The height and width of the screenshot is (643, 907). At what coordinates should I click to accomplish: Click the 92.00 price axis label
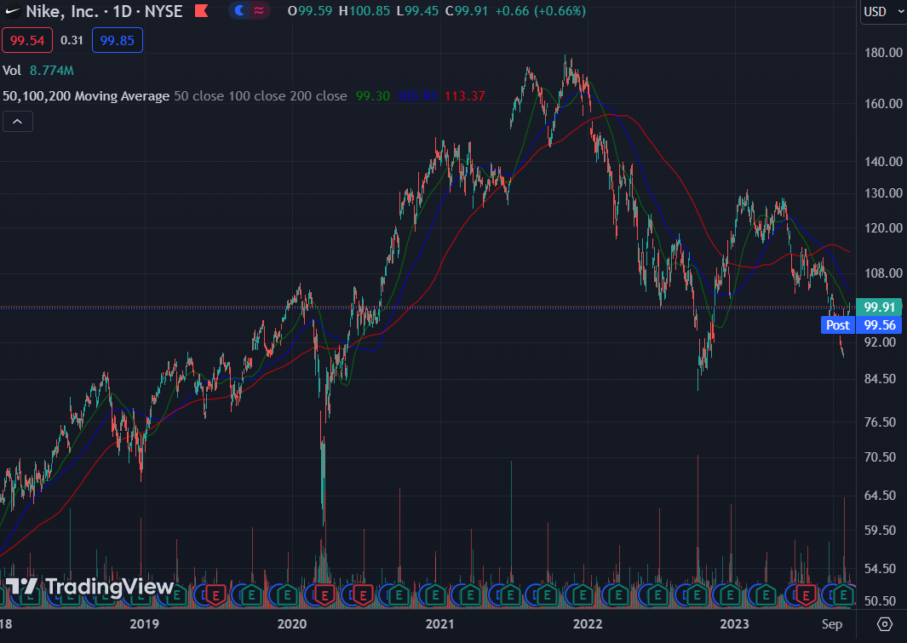coord(880,342)
